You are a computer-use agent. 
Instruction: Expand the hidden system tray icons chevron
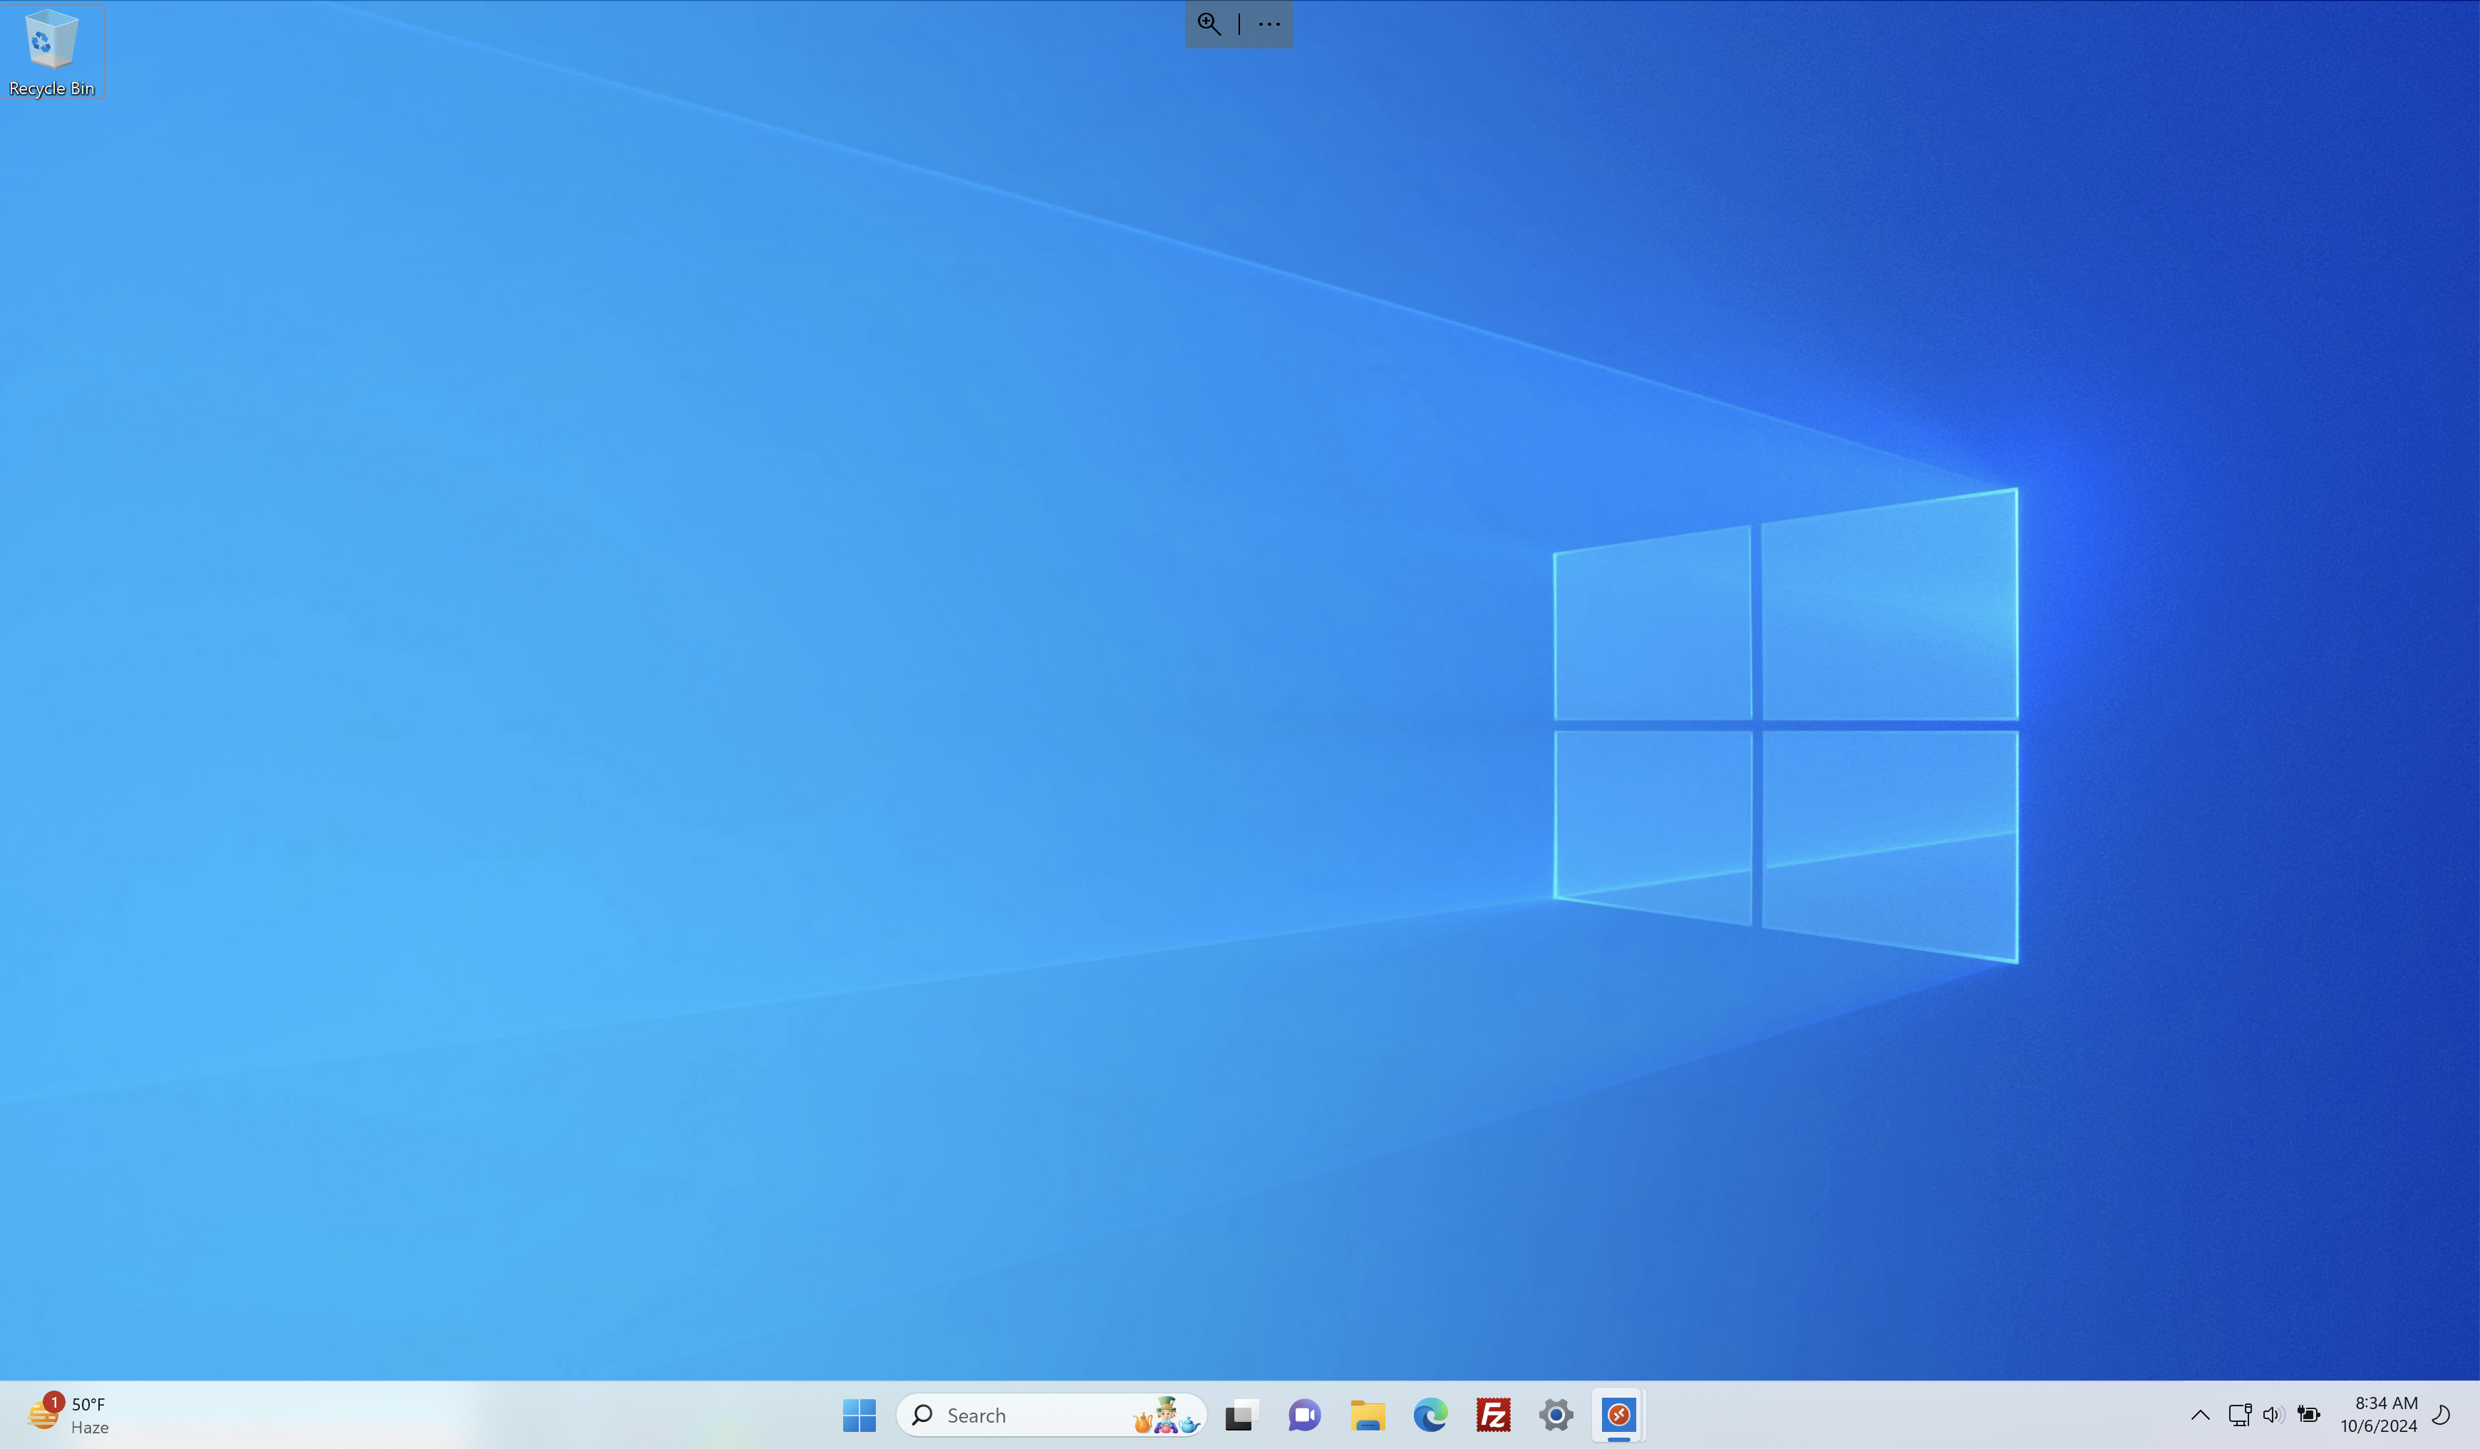tap(2201, 1416)
